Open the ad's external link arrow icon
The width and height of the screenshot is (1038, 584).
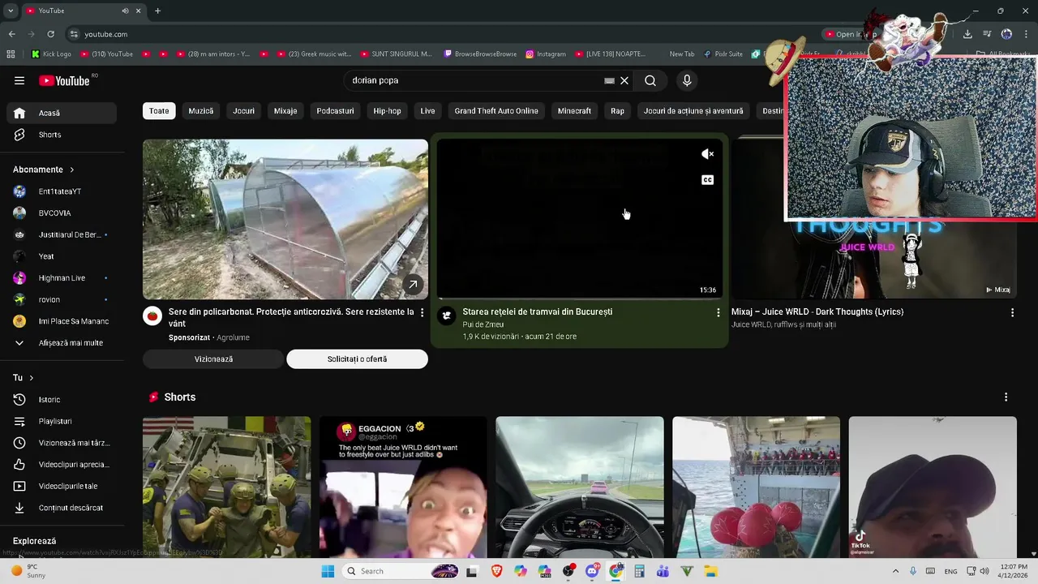click(x=413, y=284)
